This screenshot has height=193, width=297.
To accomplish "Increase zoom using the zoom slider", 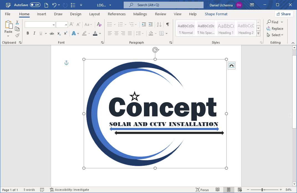I will tap(281, 190).
